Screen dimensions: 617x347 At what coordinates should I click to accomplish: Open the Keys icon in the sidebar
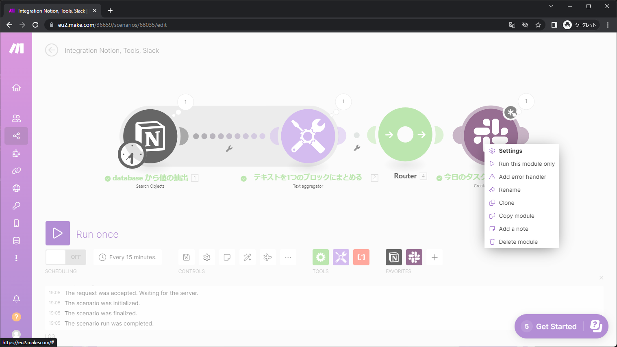tap(16, 206)
